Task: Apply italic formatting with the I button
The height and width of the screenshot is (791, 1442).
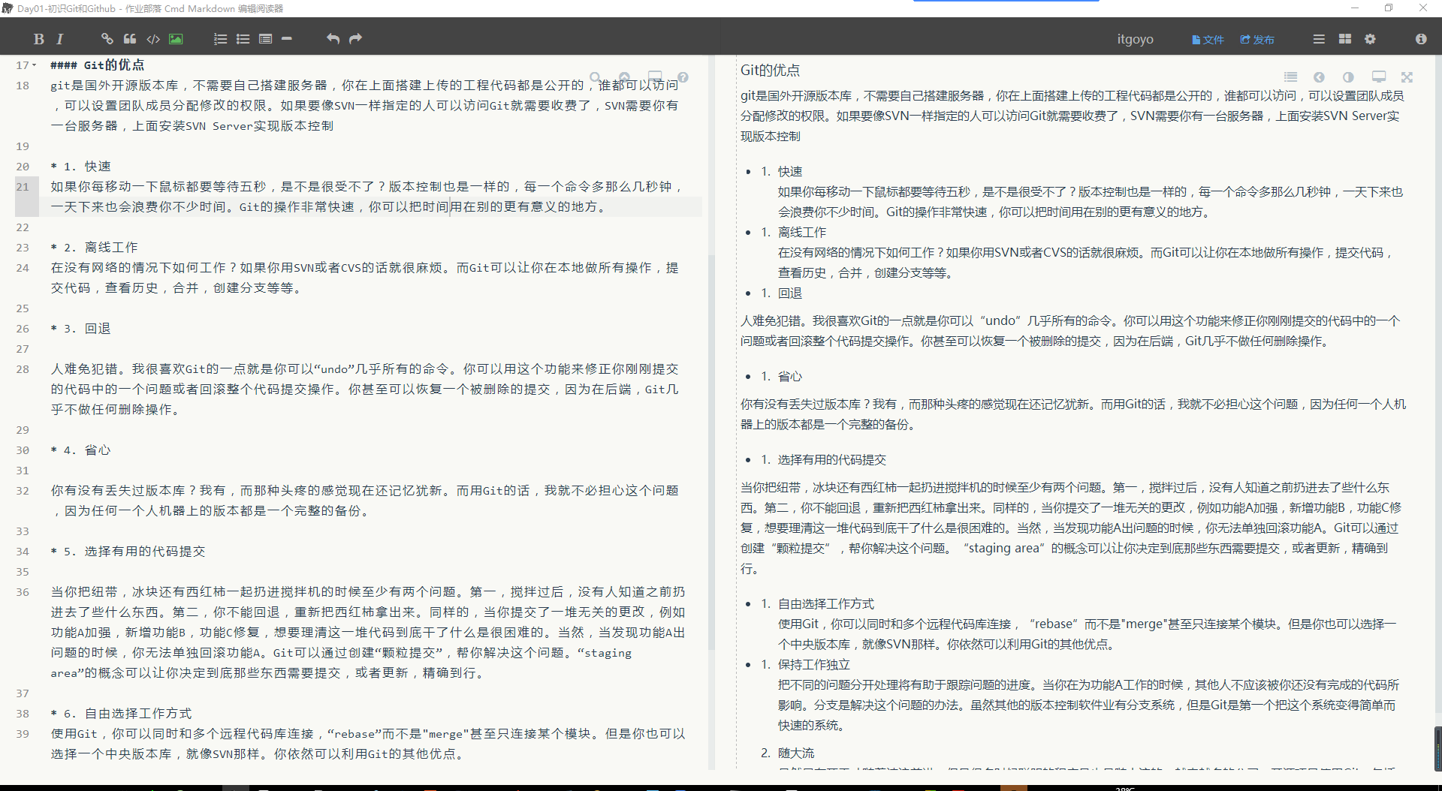Action: pos(60,39)
